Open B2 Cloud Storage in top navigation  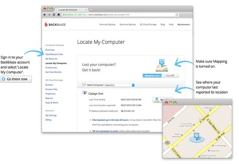tap(148, 24)
